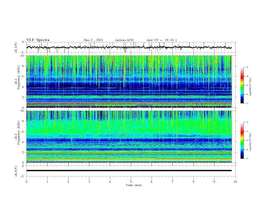Click the "10" kHz tick on ch.1 frequency axis
This screenshot has width=265, height=204.
(x=23, y=56)
